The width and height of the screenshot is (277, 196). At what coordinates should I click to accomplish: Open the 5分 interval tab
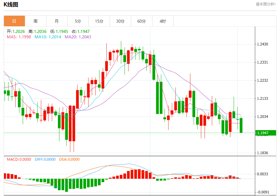(x=78, y=21)
